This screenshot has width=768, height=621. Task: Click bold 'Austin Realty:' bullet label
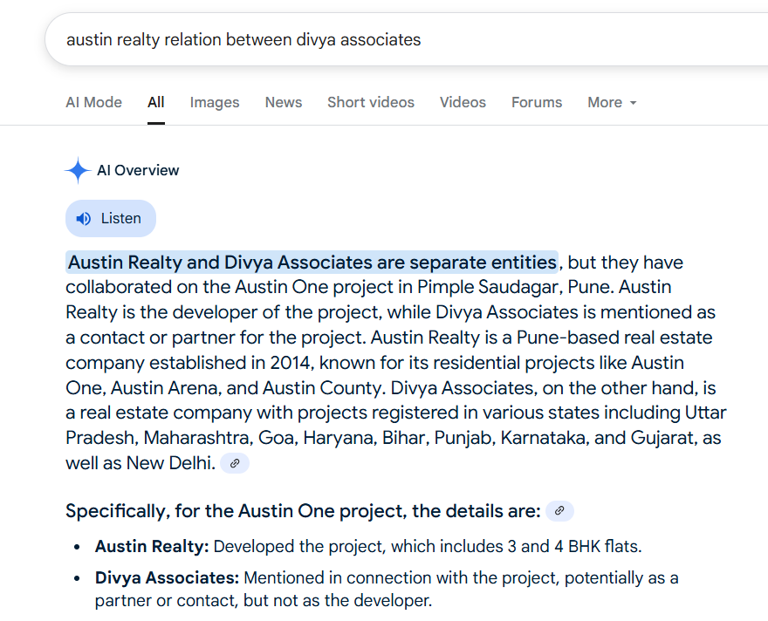pyautogui.click(x=152, y=546)
